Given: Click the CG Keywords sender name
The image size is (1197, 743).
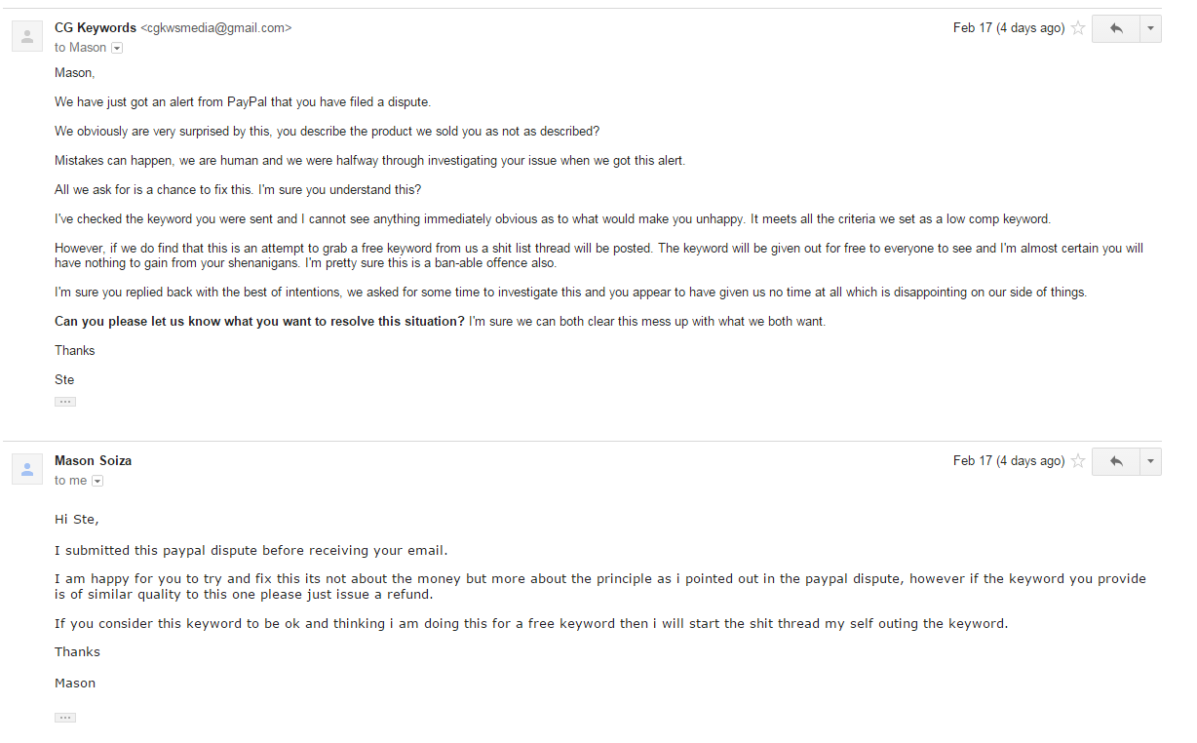Looking at the screenshot, I should point(96,28).
